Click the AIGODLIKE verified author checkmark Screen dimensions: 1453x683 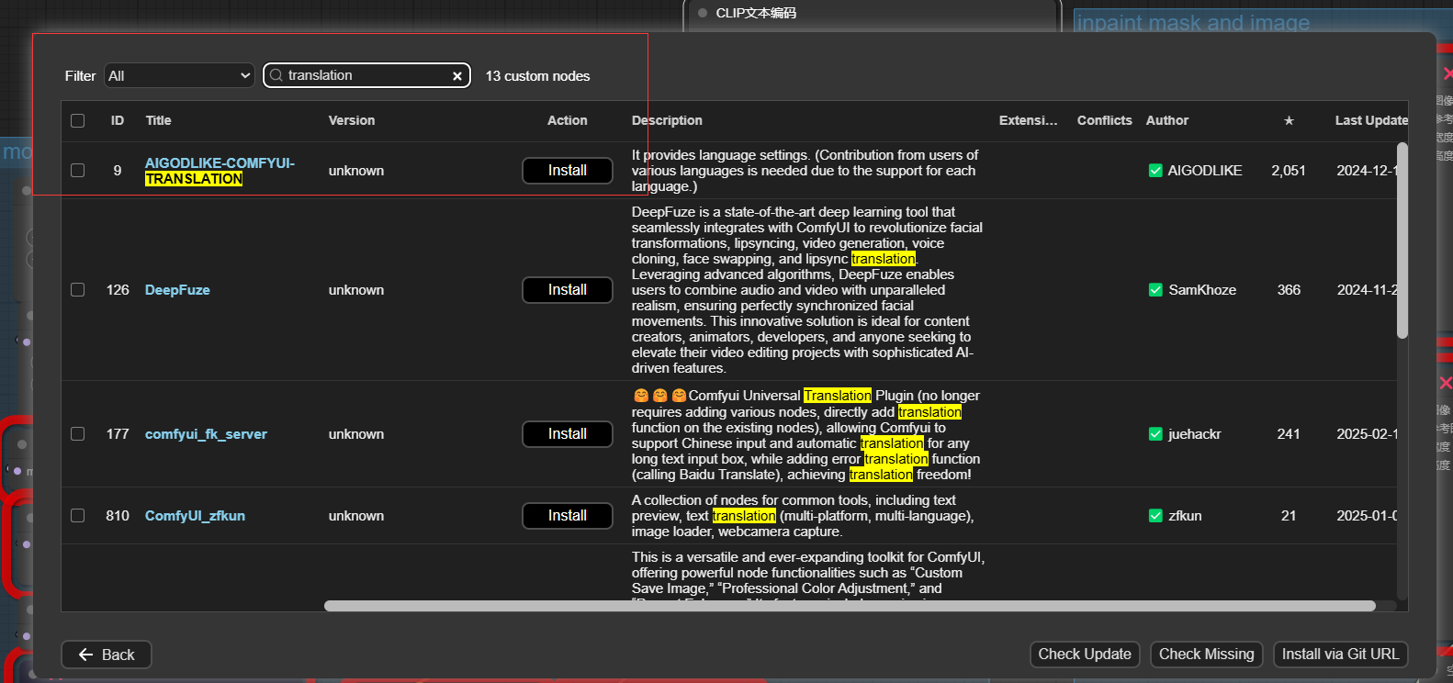pyautogui.click(x=1155, y=171)
